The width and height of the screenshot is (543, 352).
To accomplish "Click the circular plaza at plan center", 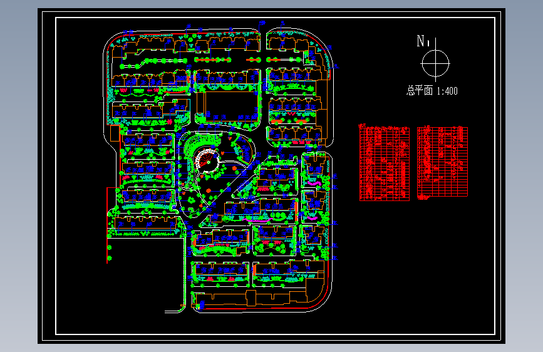I will click(208, 160).
